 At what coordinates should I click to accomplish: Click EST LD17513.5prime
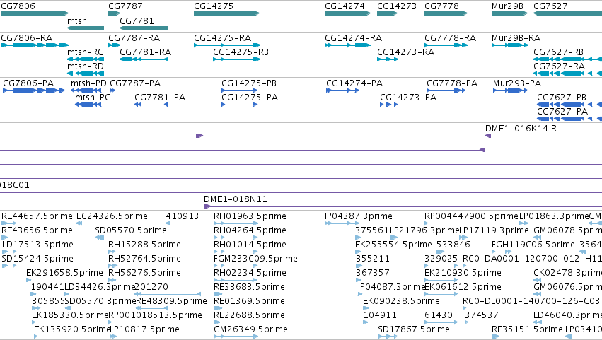(x=37, y=245)
